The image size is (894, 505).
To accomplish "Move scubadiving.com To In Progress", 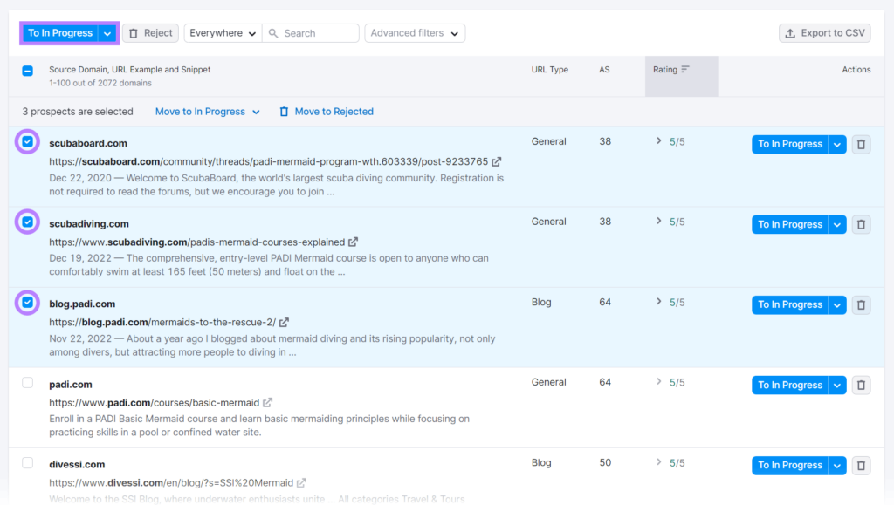I will pyautogui.click(x=789, y=224).
